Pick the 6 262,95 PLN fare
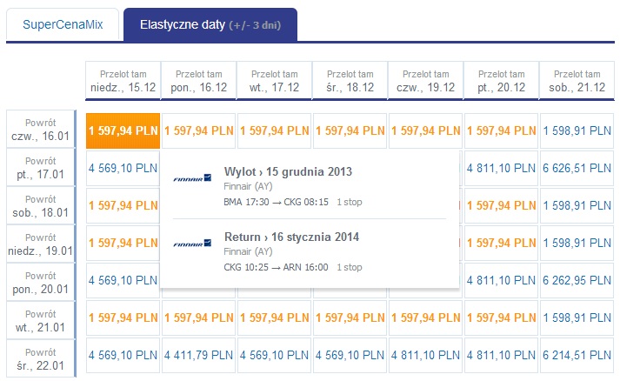The image size is (620, 381). [577, 280]
